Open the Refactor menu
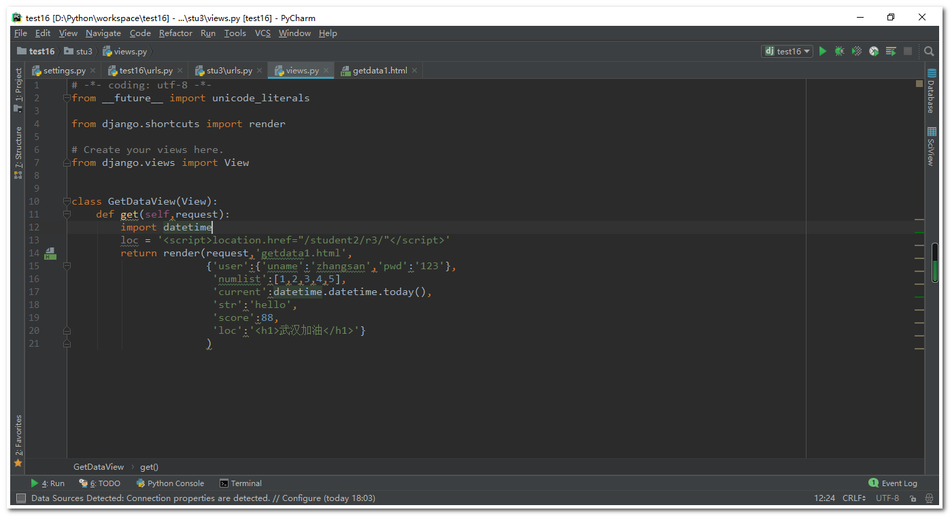The width and height of the screenshot is (950, 516). [x=175, y=33]
